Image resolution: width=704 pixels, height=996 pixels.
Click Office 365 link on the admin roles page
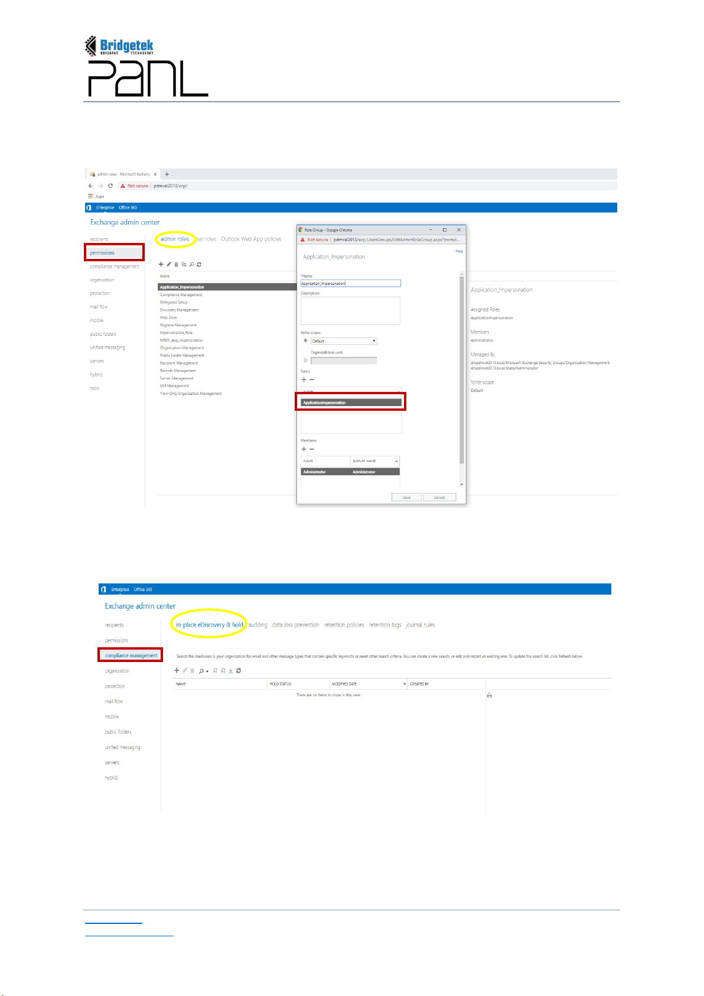128,207
